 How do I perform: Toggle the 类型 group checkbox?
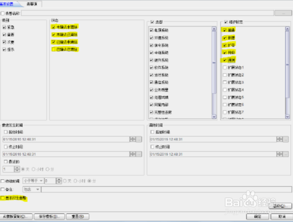[x=152, y=22]
